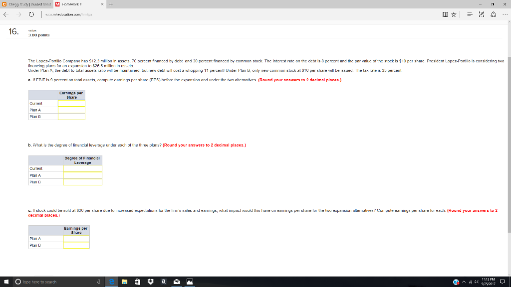511x287 pixels.
Task: Open the Windows Start menu
Action: (6, 282)
